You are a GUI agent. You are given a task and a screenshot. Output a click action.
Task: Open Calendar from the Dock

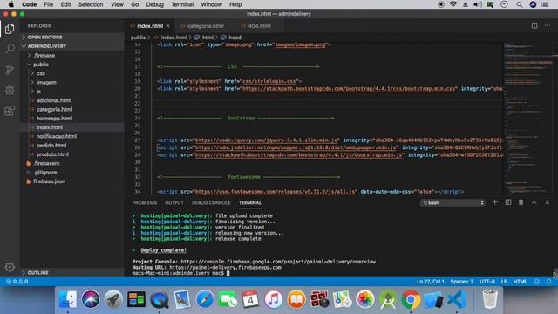250,299
